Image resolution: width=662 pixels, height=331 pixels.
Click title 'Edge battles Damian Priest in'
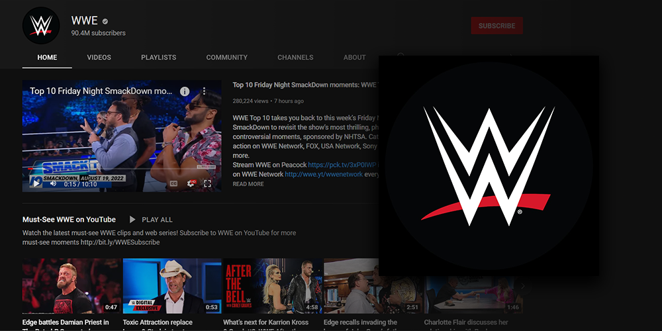point(66,322)
